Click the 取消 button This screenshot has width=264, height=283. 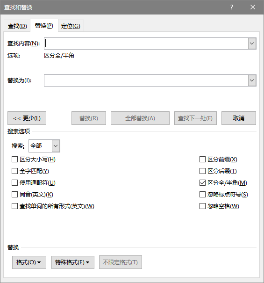(x=239, y=118)
